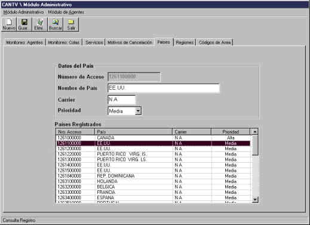This screenshot has width=310, height=225.
Task: Click the scroll down arrow in the countries list
Action: click(x=255, y=199)
